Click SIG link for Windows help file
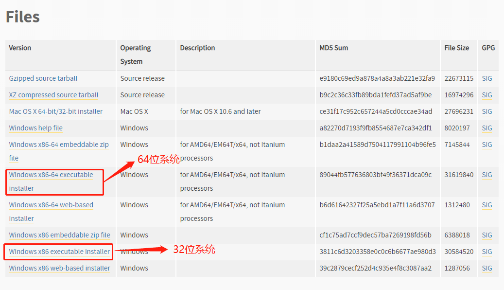The width and height of the screenshot is (504, 290). [487, 128]
